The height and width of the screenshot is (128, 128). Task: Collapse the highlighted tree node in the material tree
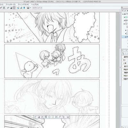pos(125,37)
